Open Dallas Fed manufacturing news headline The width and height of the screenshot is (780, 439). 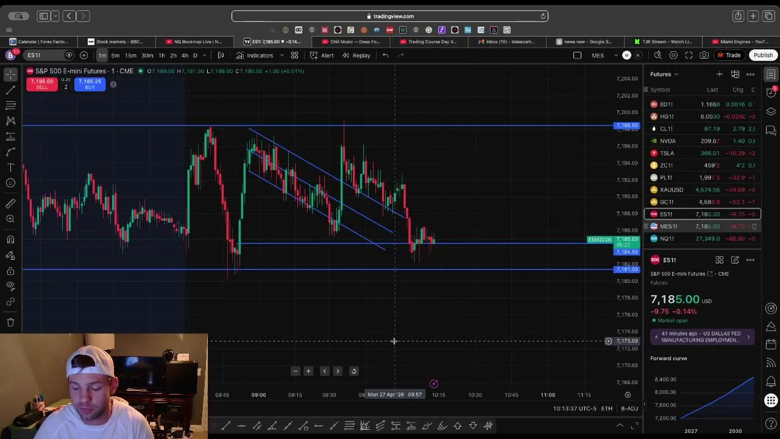pyautogui.click(x=702, y=337)
